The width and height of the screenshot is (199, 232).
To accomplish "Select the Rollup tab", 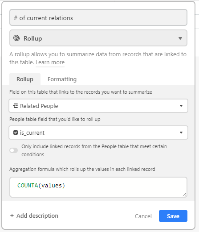I will pyautogui.click(x=25, y=79).
